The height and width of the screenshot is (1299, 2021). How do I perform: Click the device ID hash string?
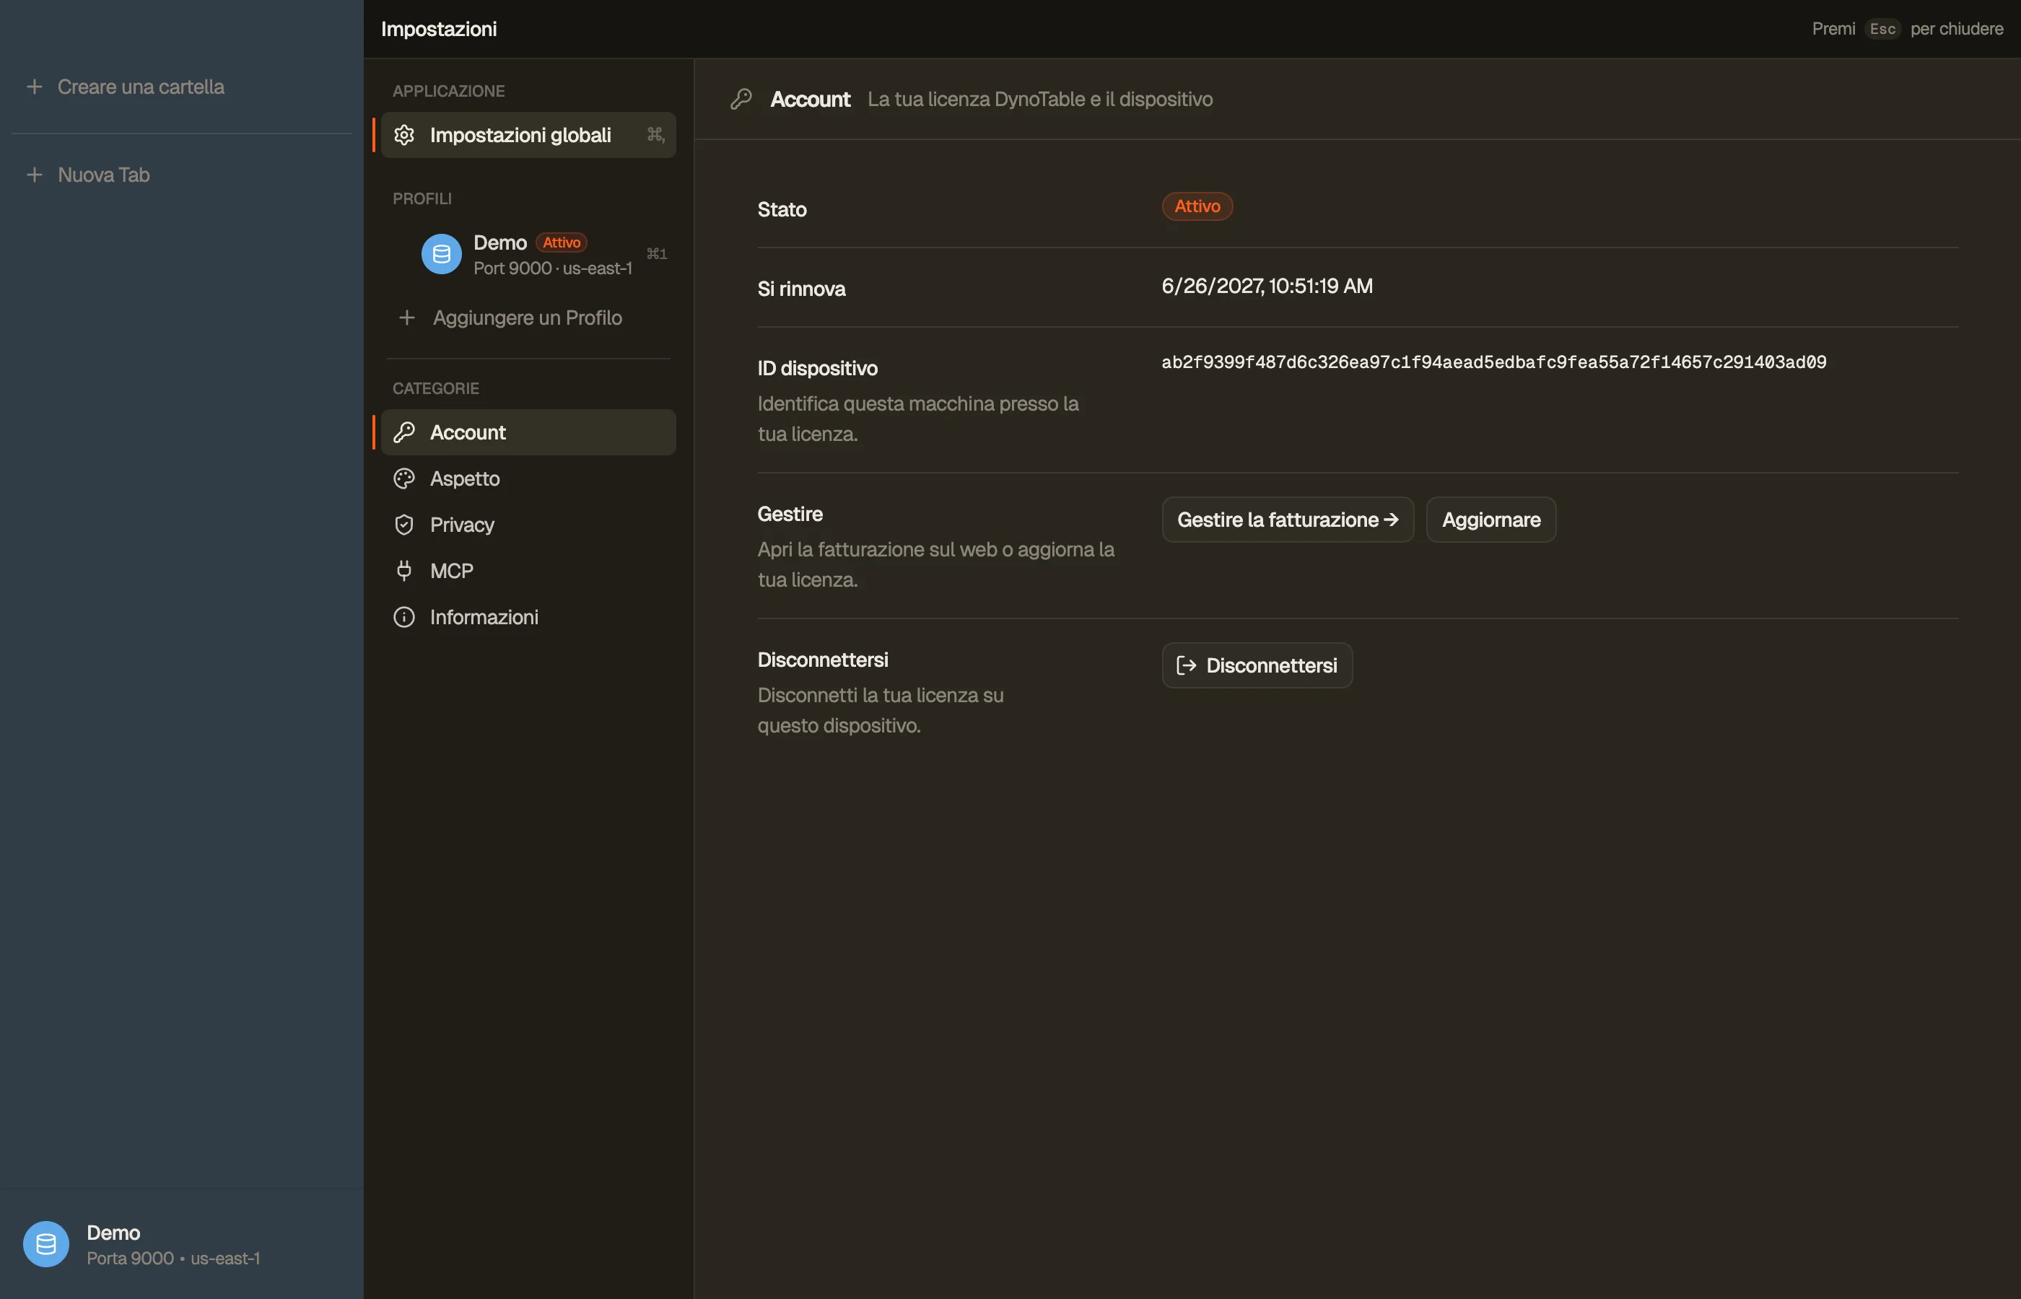[x=1494, y=362]
